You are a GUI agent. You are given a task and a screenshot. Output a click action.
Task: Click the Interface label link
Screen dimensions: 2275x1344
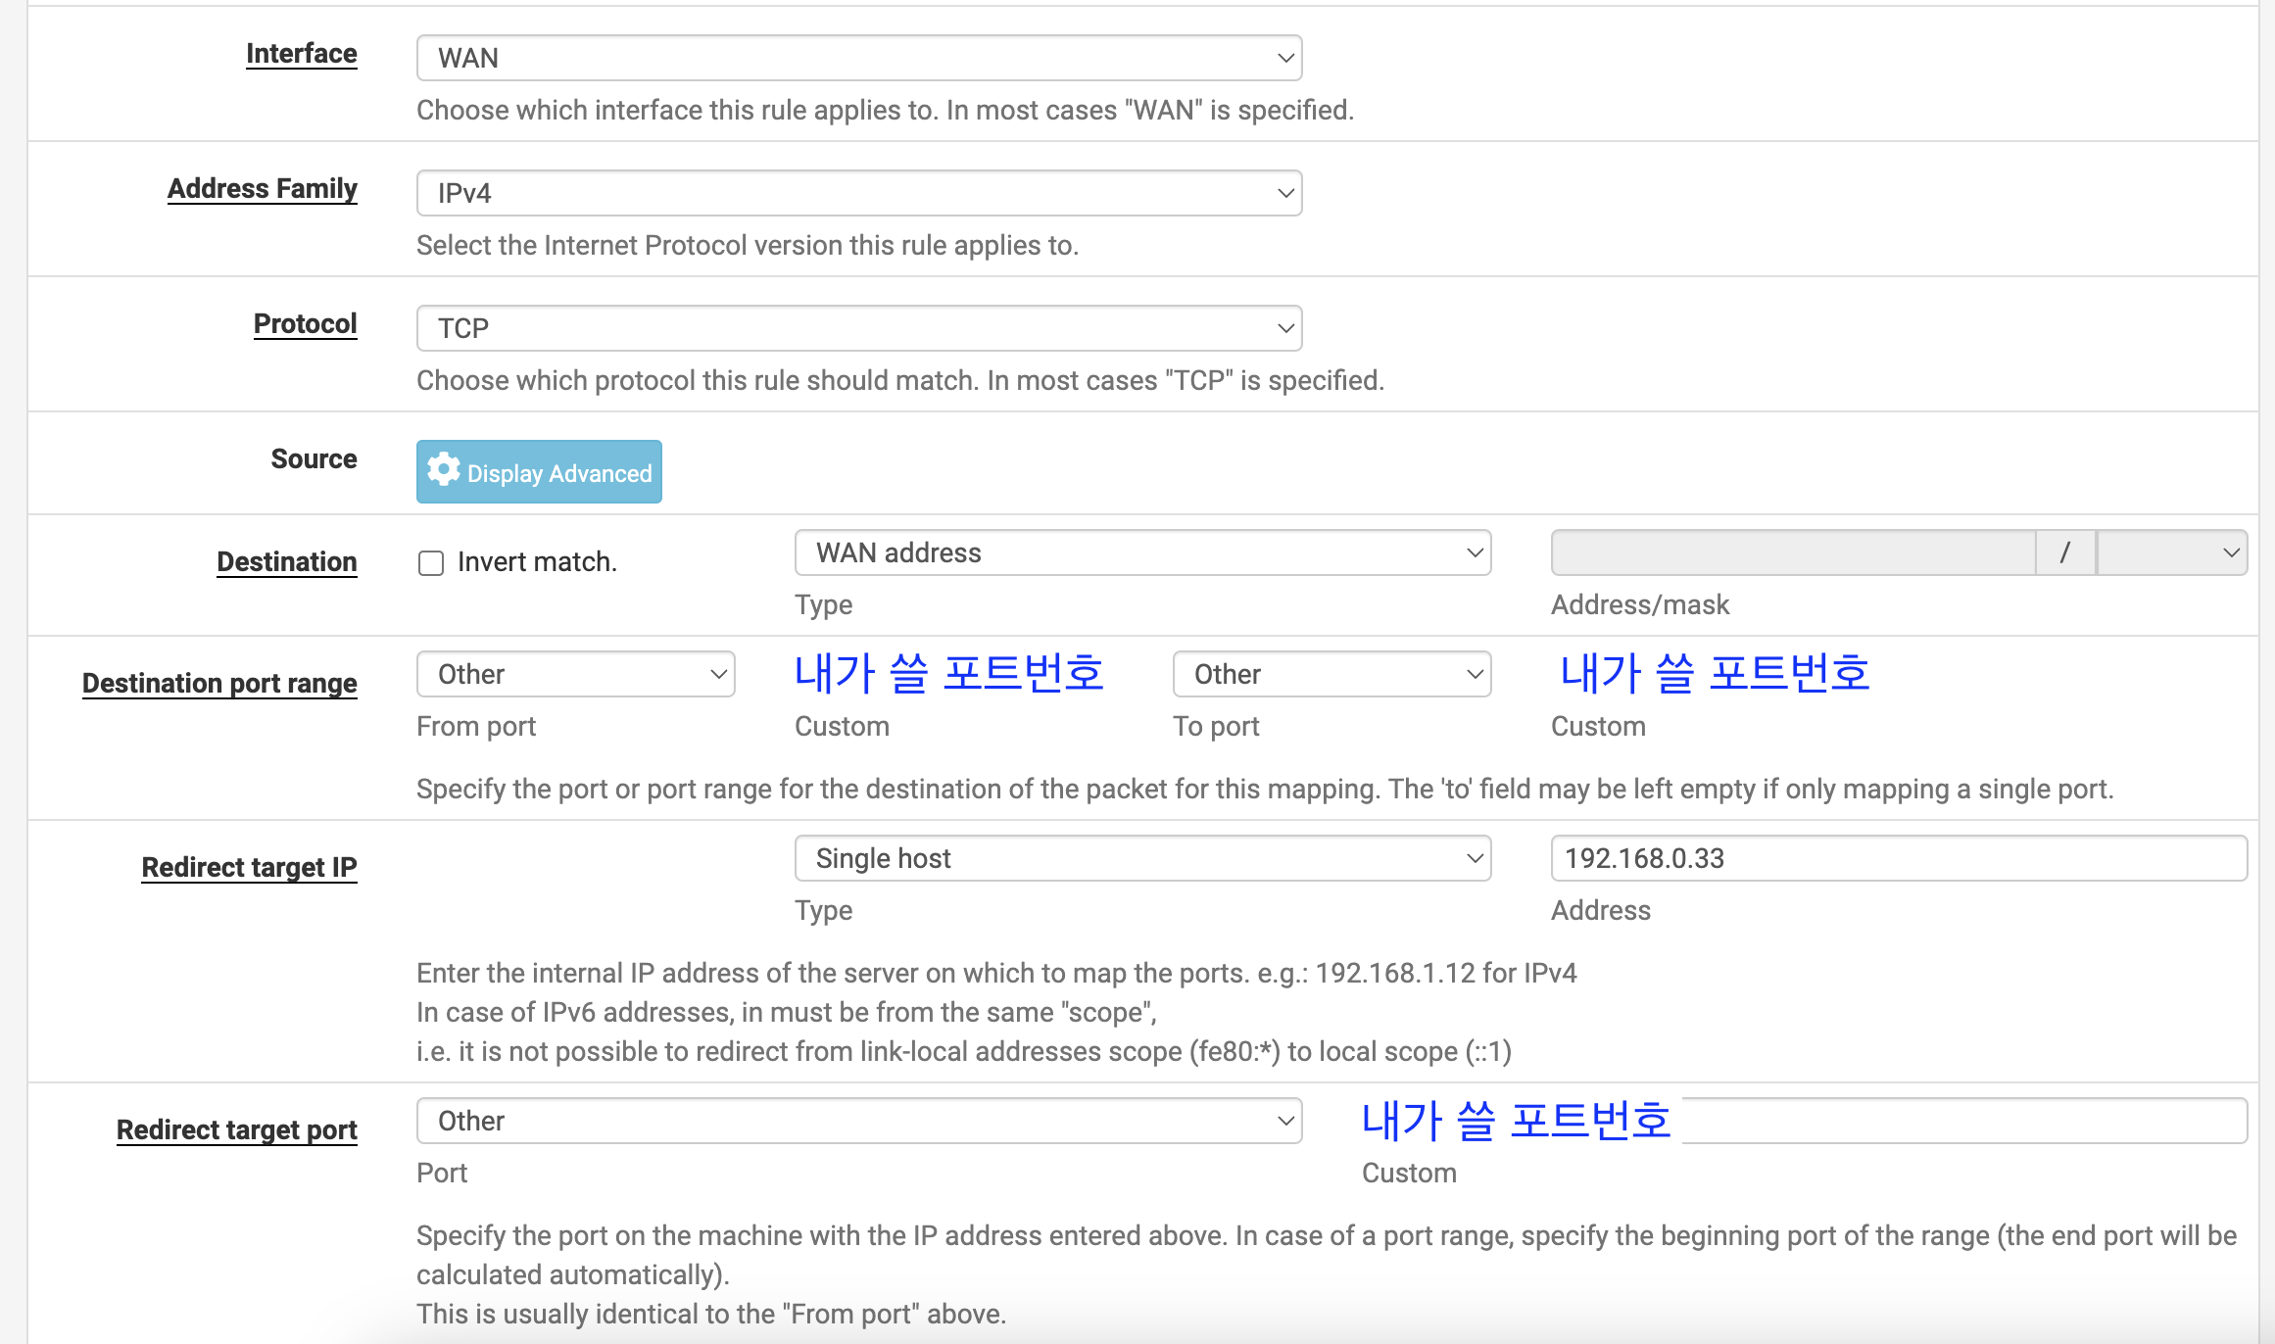click(x=301, y=54)
